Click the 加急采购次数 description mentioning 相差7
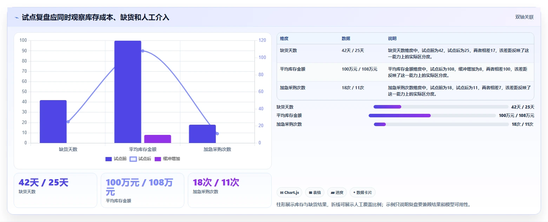Viewport: 548px width, 222px height. [459, 91]
